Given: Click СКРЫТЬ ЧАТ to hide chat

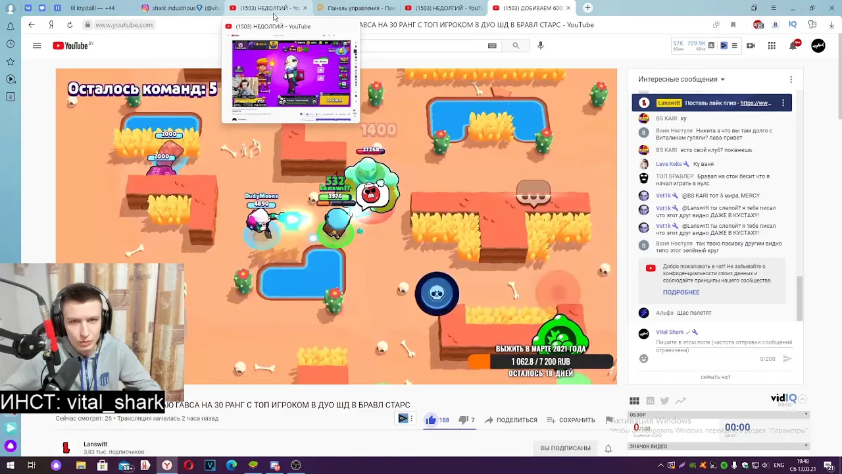Looking at the screenshot, I should (x=715, y=377).
